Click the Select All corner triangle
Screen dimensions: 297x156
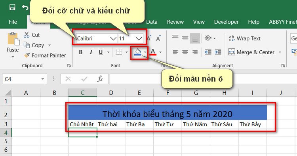tap(8, 93)
